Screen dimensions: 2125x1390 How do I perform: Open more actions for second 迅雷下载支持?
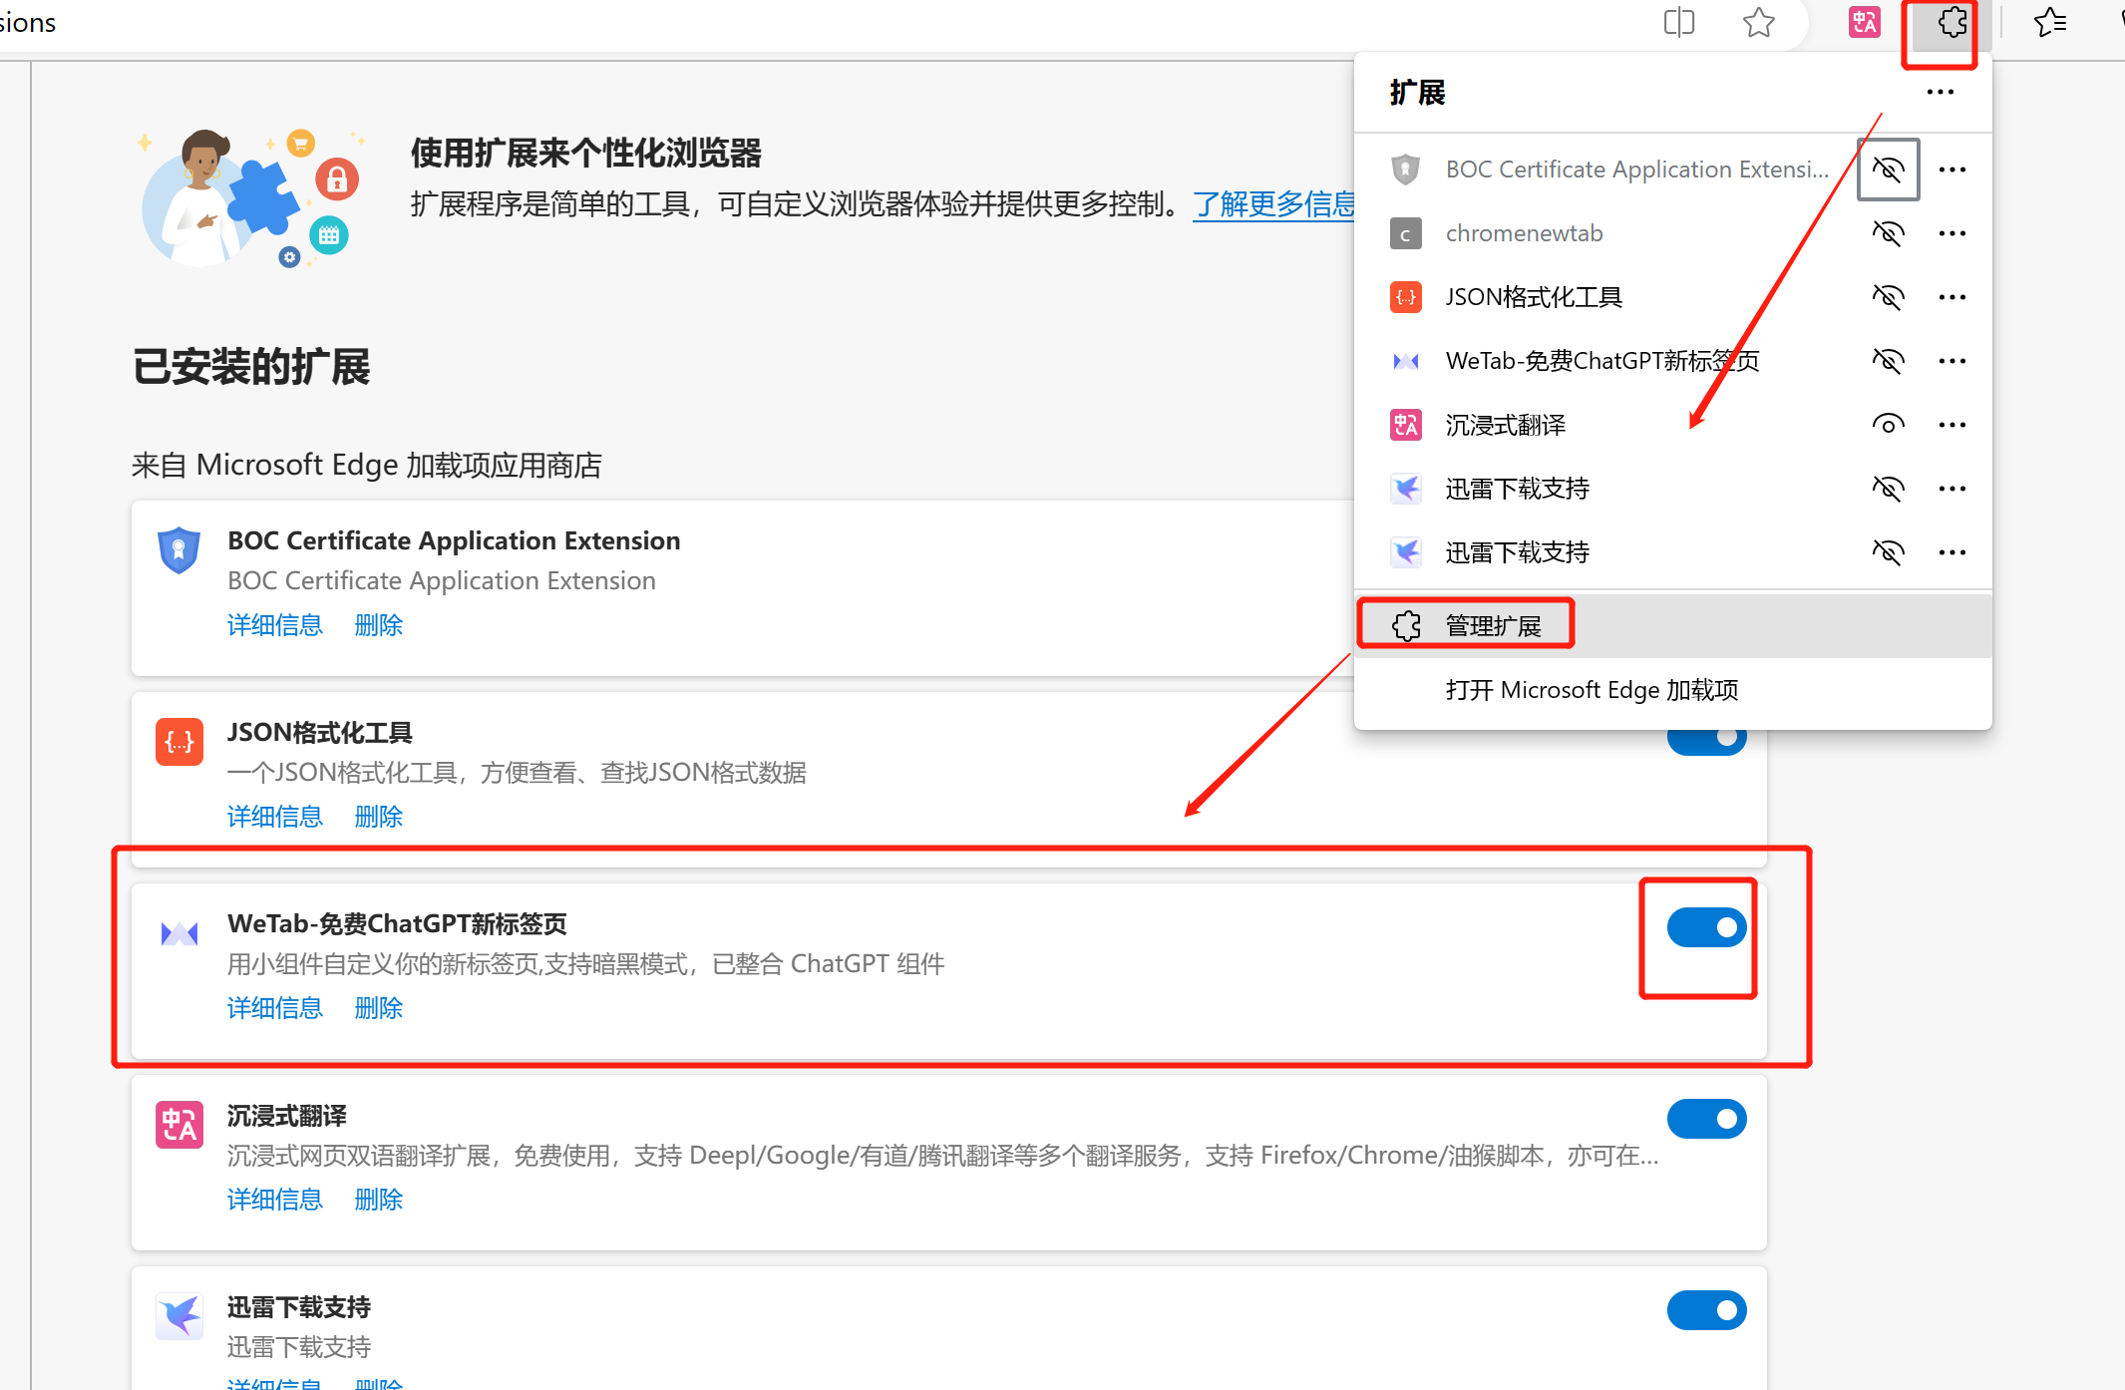tap(1952, 552)
